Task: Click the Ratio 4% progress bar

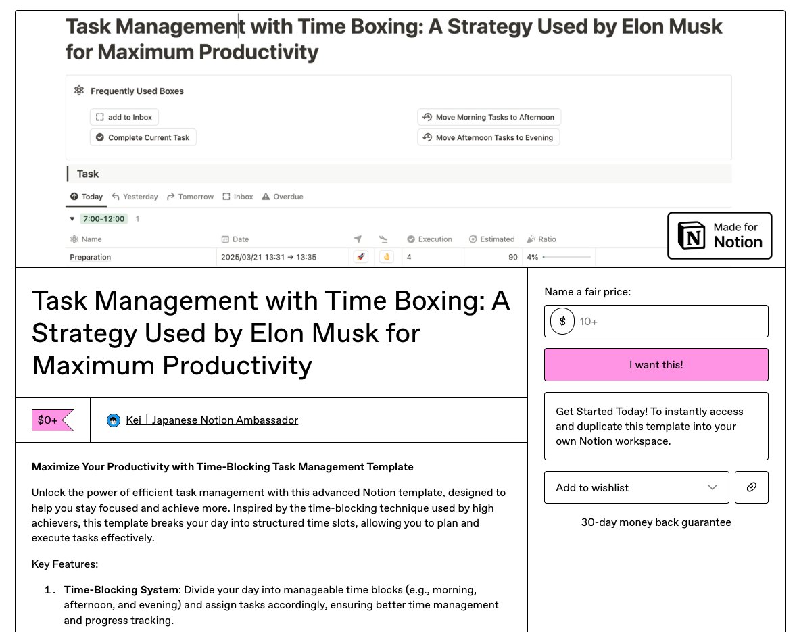Action: tap(566, 258)
